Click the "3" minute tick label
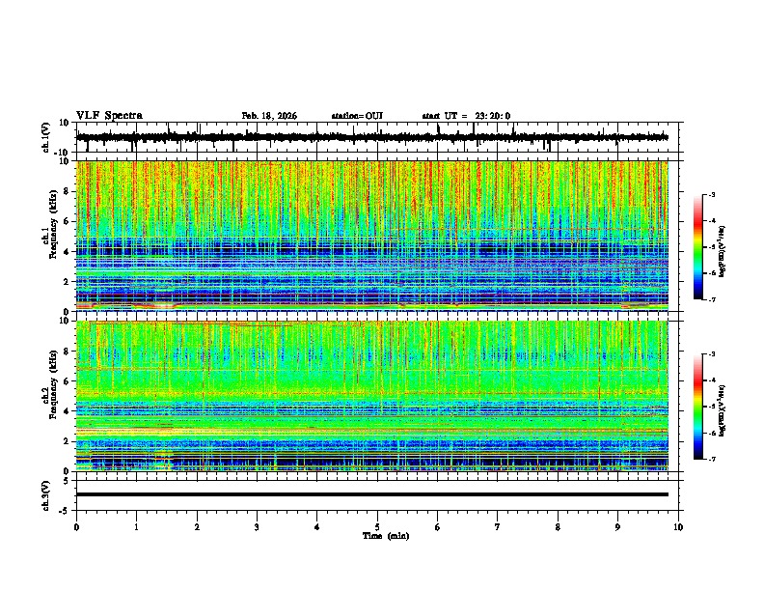The image size is (764, 591). [257, 527]
